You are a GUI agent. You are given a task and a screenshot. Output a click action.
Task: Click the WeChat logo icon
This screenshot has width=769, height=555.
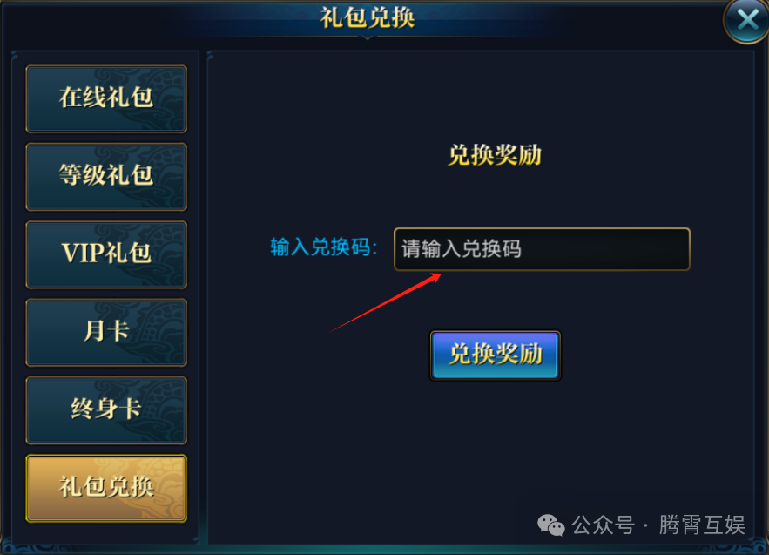550,525
